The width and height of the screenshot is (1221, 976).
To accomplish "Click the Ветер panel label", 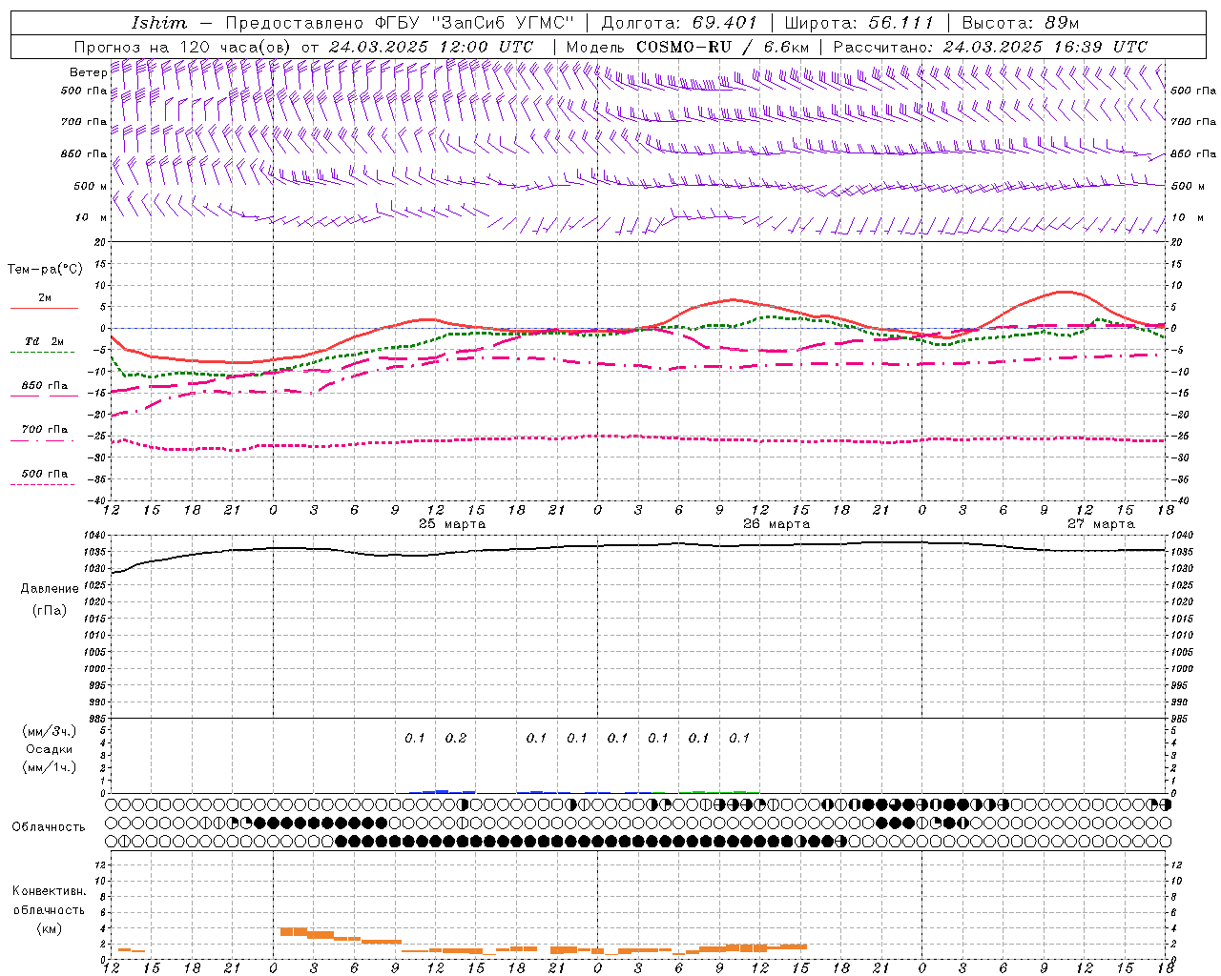I will point(88,72).
